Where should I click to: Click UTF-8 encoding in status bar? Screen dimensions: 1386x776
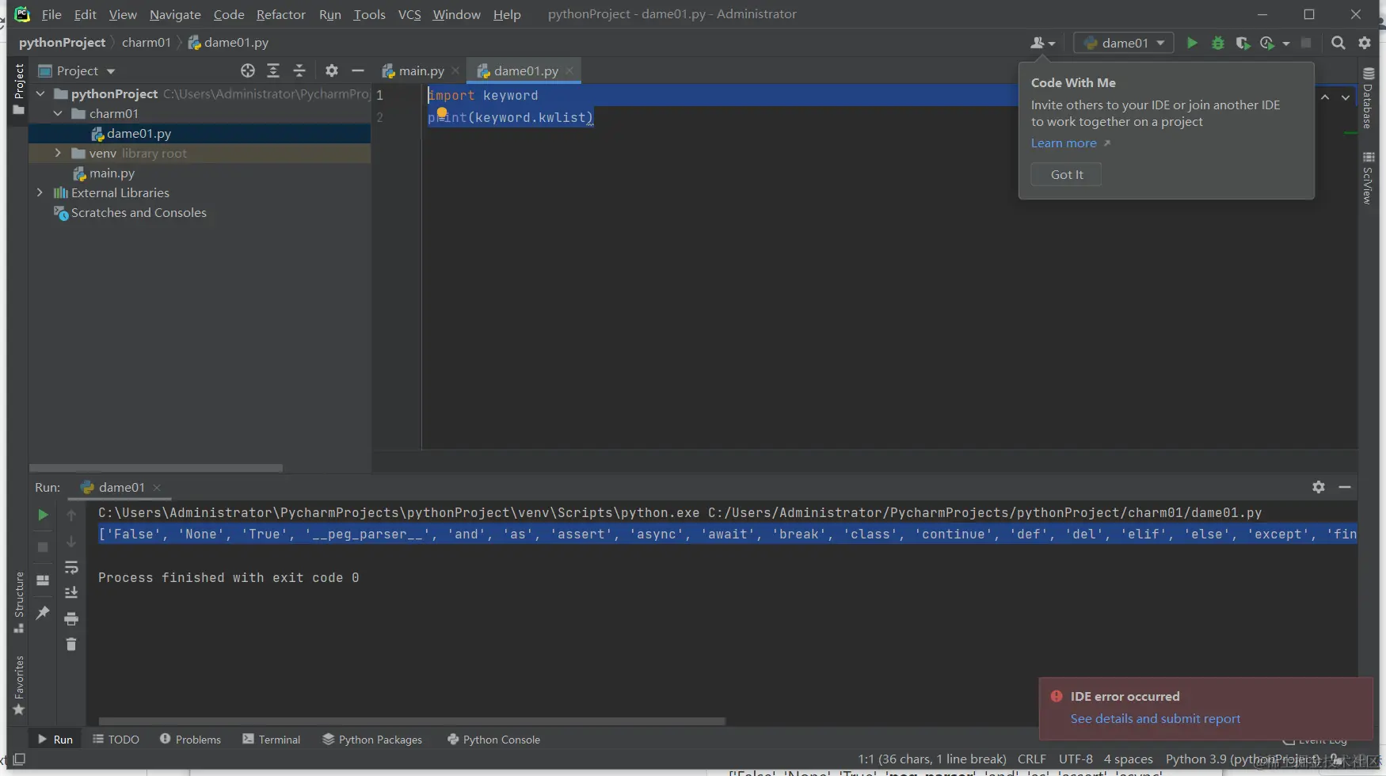coord(1076,759)
